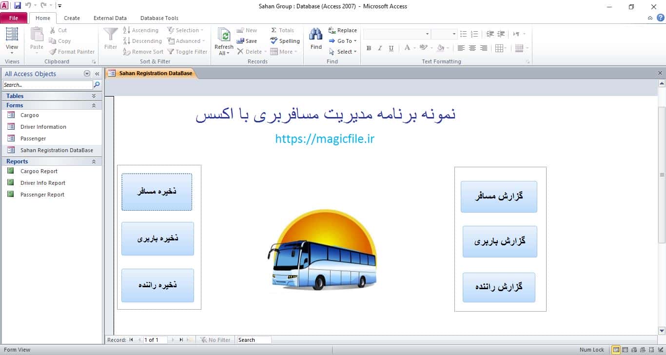Screen dimensions: 666x355
Task: Click the Replace command
Action: point(343,30)
